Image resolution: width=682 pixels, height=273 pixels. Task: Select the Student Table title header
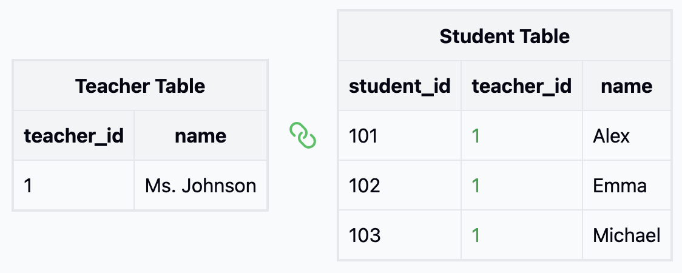(x=505, y=36)
